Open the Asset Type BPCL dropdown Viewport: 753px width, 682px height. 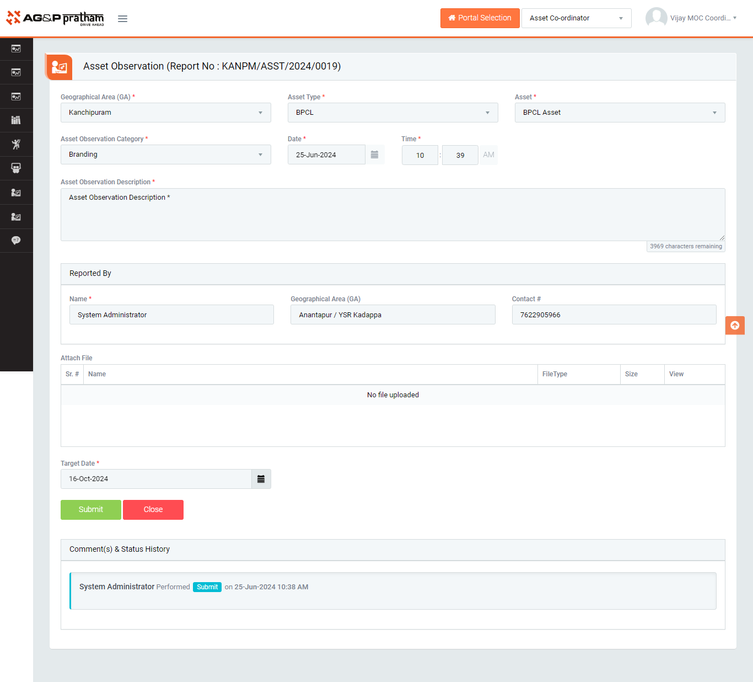click(x=392, y=113)
